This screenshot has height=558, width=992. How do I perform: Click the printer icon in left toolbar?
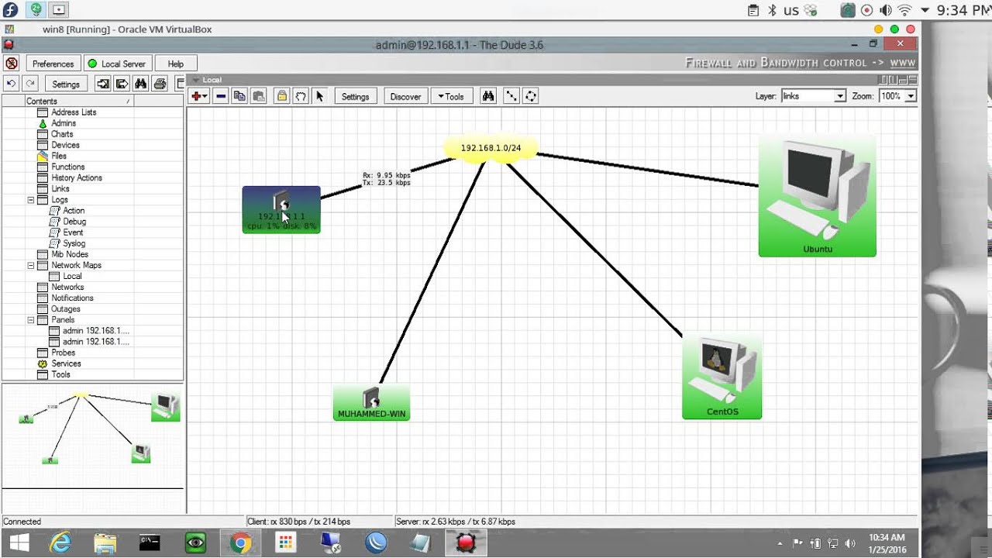pos(160,84)
